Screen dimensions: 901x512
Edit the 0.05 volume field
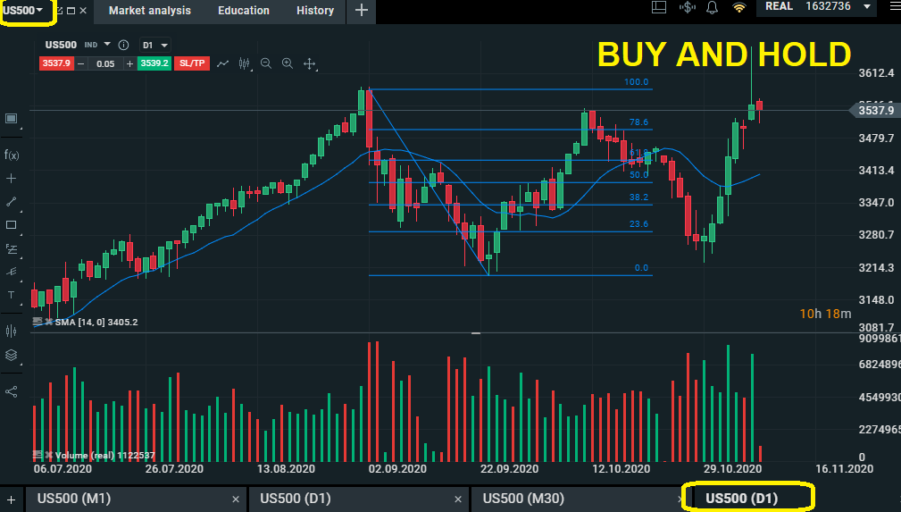point(105,63)
